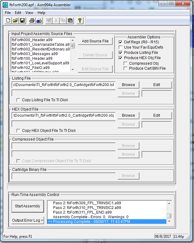Click Delete Source button
The height and width of the screenshot is (243, 194).
tap(95, 55)
